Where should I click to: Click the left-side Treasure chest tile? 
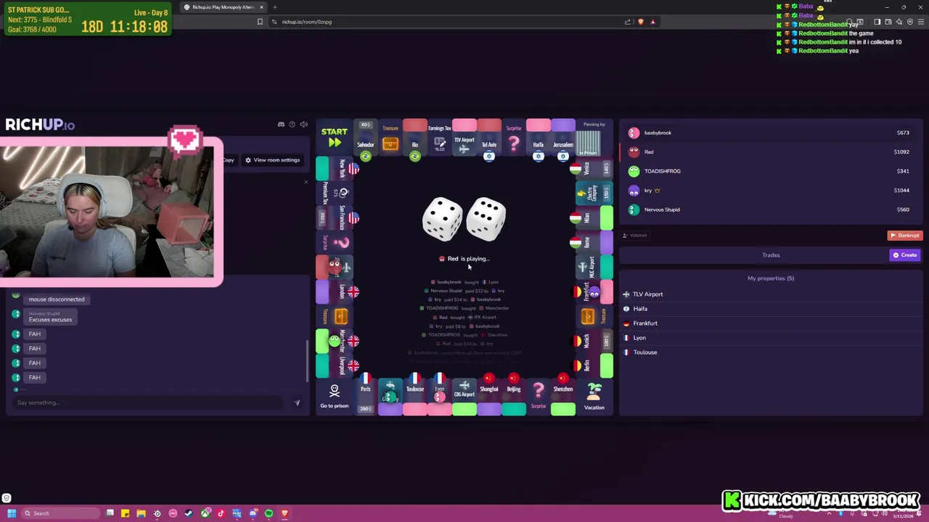click(x=334, y=316)
